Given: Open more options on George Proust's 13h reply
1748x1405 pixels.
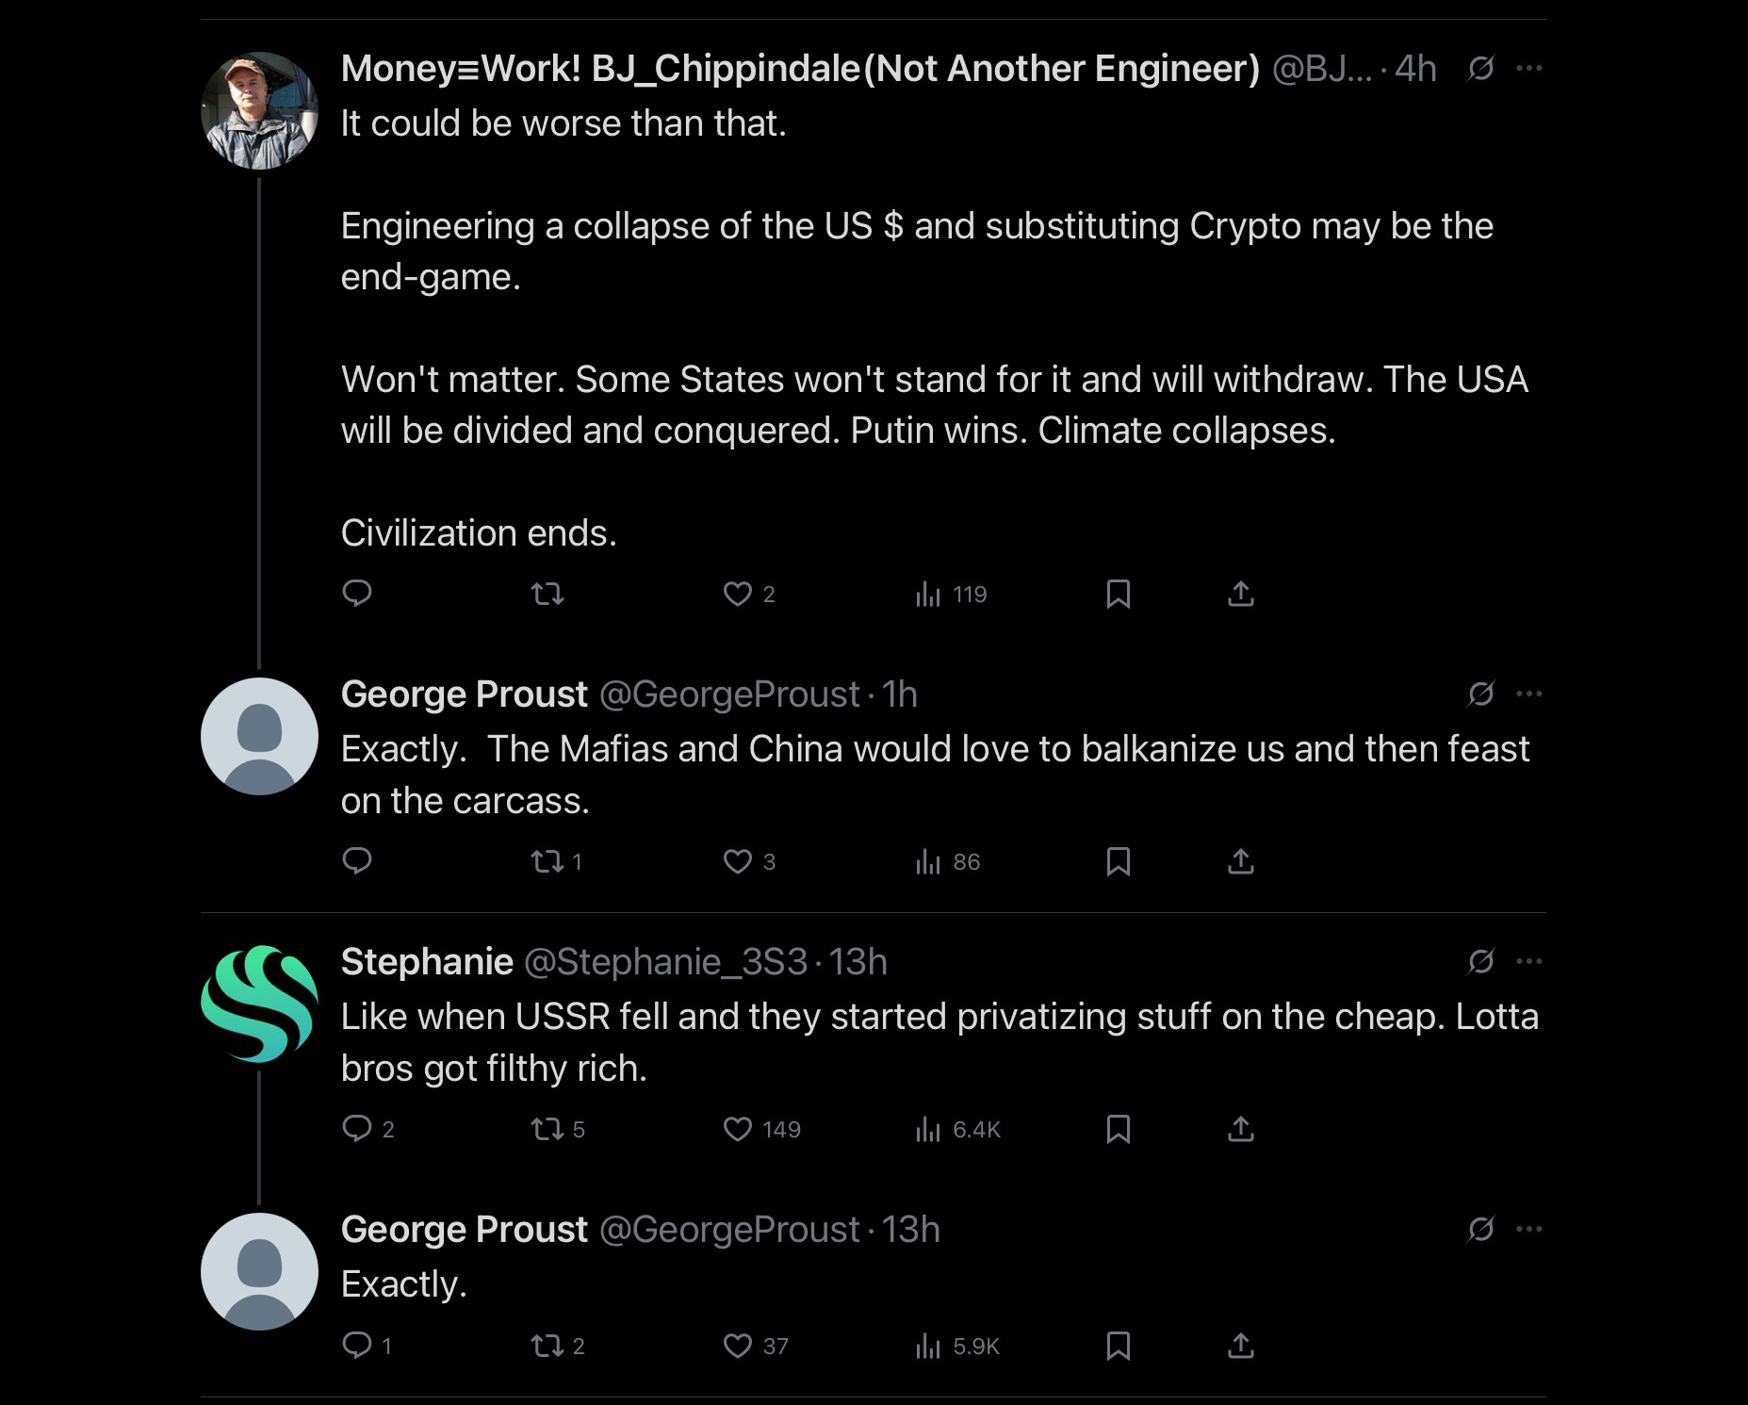Looking at the screenshot, I should 1528,1229.
